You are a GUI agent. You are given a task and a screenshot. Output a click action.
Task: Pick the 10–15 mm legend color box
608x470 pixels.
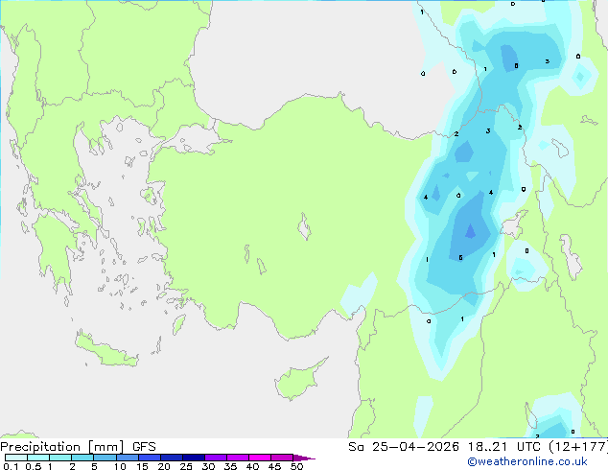[x=127, y=458]
